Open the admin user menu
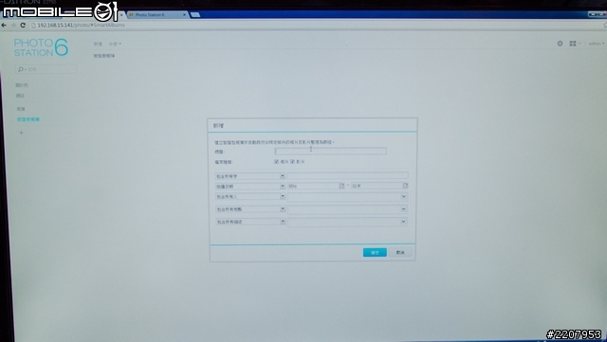607x342 pixels. pos(597,44)
